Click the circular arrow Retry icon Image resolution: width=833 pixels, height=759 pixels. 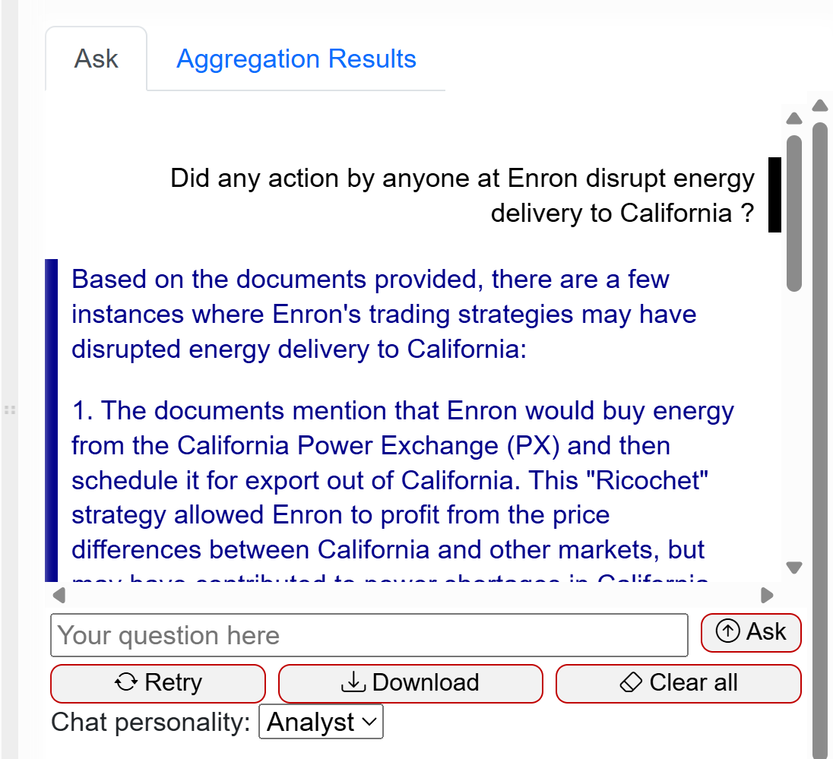(x=126, y=683)
